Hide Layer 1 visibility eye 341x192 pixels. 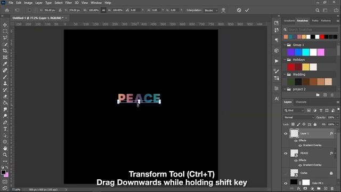pos(286,134)
